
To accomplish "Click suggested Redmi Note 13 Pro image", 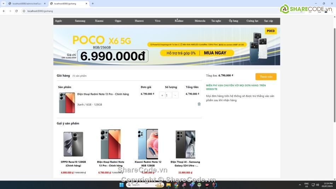I will click(111, 144).
